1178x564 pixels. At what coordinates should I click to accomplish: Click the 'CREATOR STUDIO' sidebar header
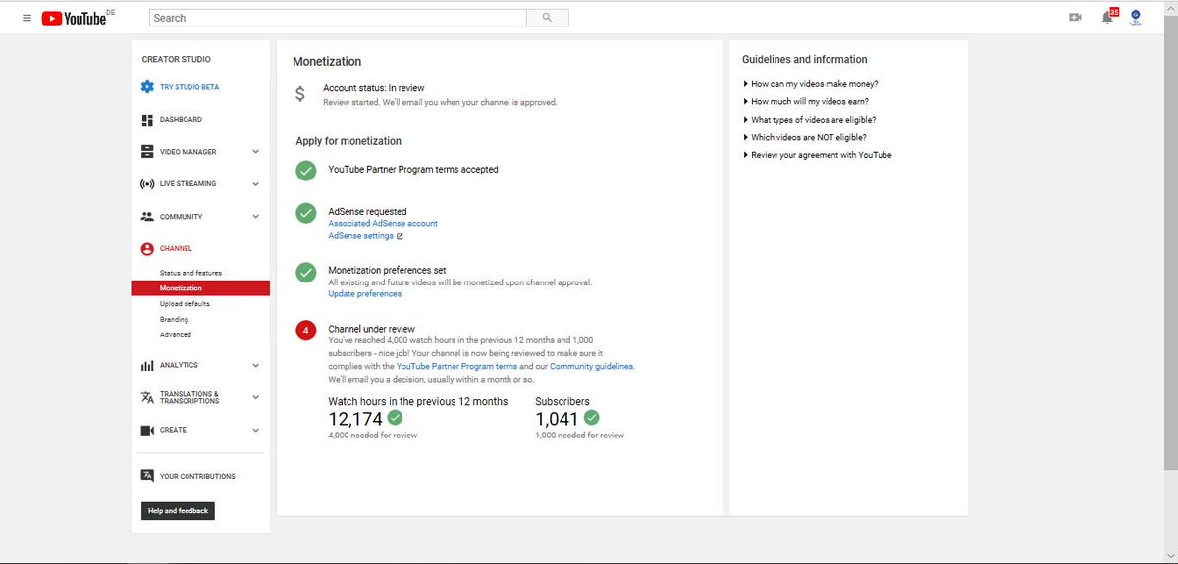[176, 60]
